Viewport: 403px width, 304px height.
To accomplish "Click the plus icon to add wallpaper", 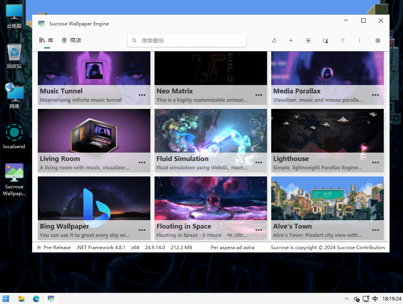I will 291,41.
